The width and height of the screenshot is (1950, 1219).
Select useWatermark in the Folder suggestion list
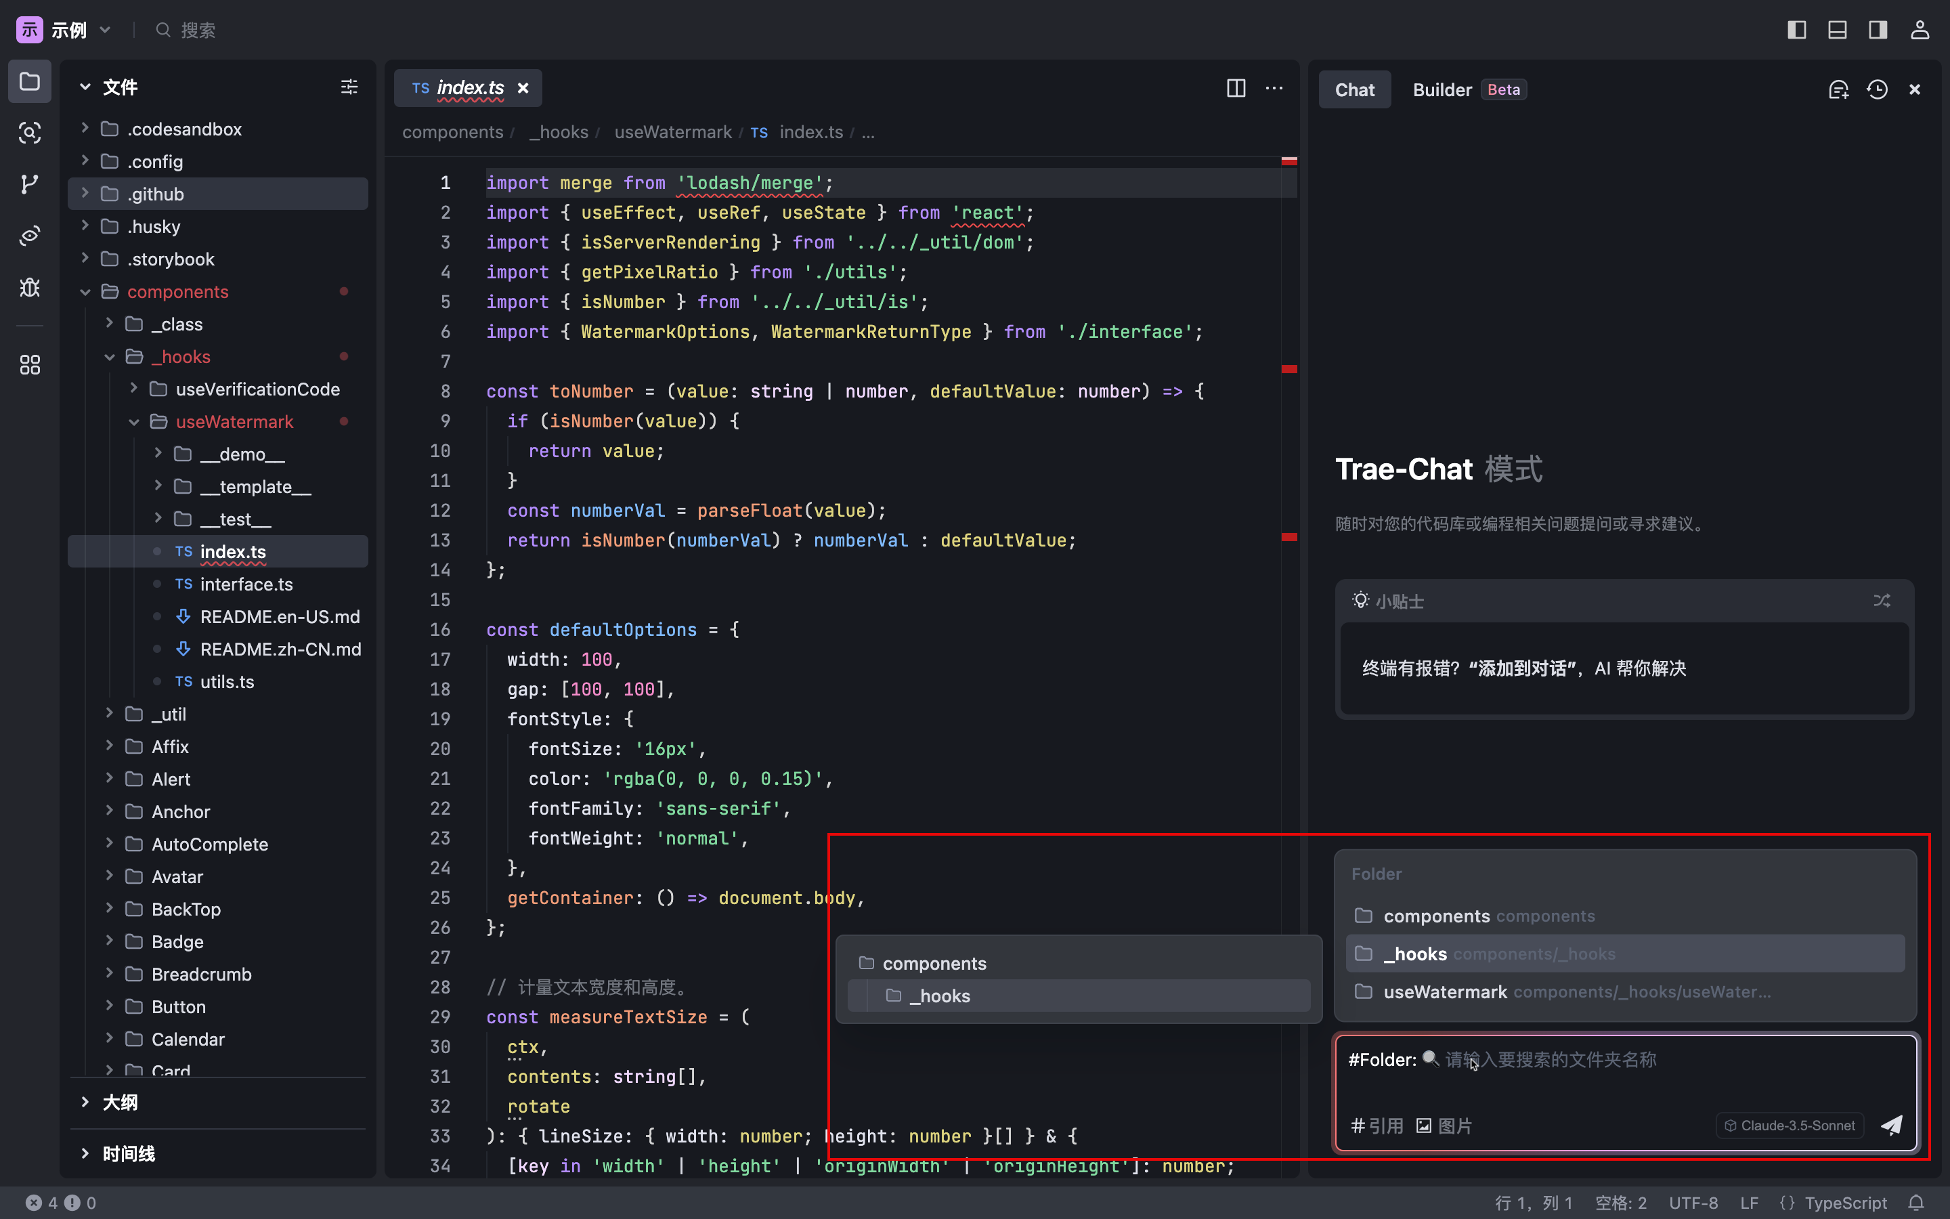click(x=1625, y=991)
